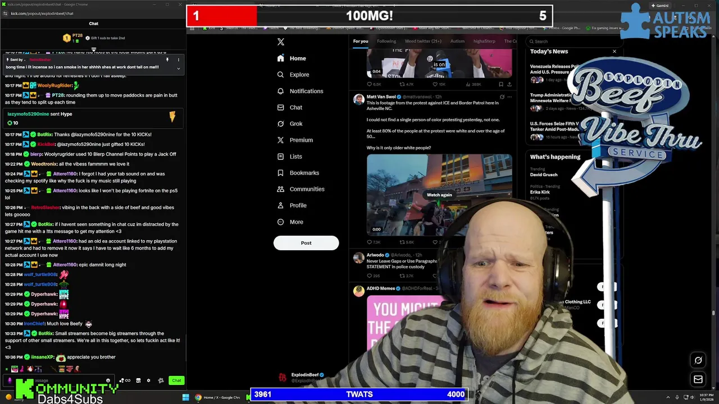Open Premium in the X sidebar
Screen dimensions: 719x404
[295, 140]
